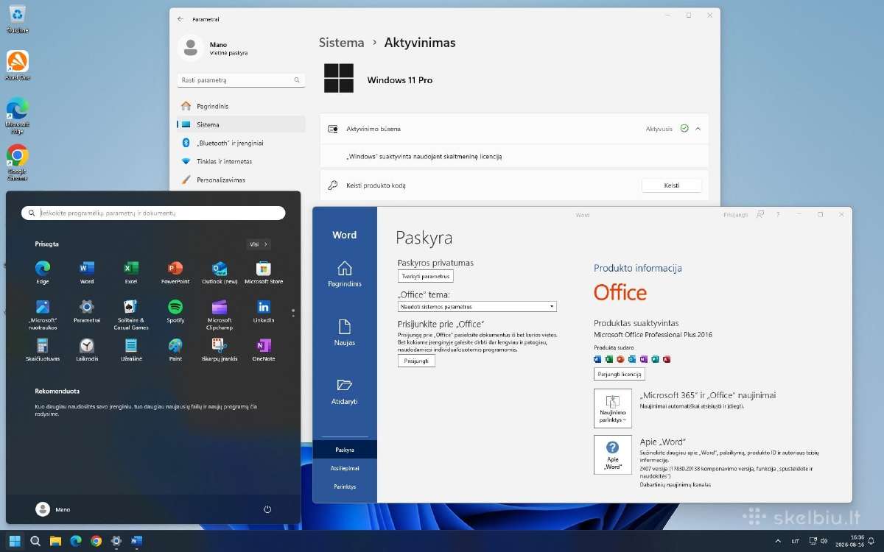Open Tinklas ir internetas settings
This screenshot has width=884, height=552.
coord(241,161)
